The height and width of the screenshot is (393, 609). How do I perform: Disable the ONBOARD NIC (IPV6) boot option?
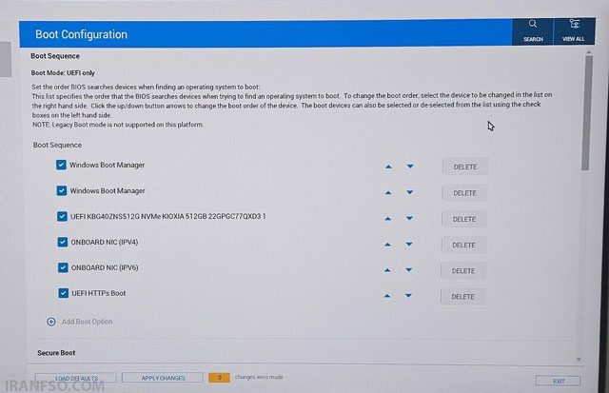pos(63,267)
